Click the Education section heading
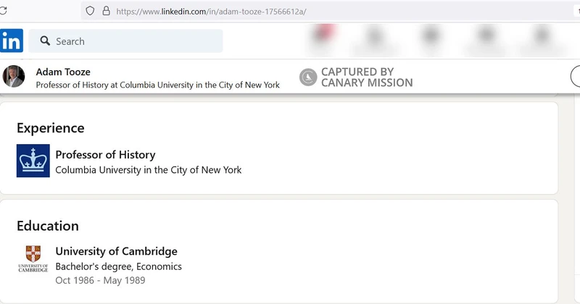Viewport: 580px width, 304px height. [x=48, y=226]
